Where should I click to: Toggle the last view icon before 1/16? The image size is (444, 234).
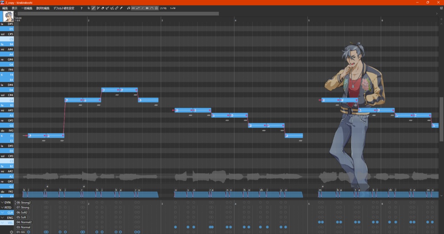(x=156, y=8)
